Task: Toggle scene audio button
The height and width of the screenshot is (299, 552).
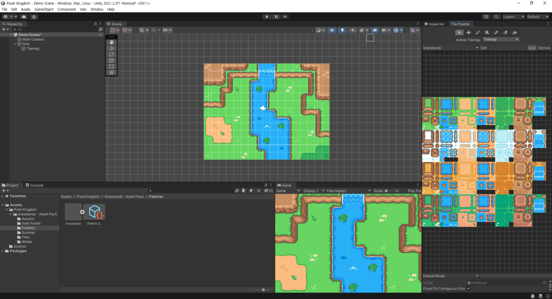Action: (353, 30)
